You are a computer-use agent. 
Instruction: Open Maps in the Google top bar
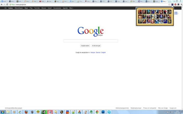coord(26,8)
